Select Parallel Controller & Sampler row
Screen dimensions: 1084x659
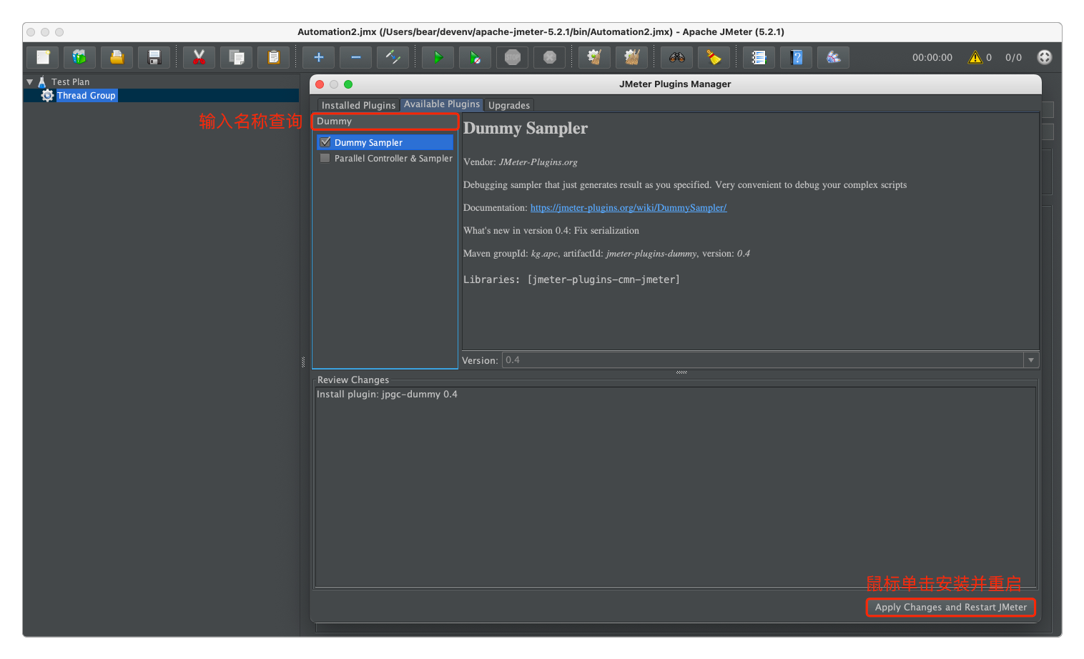point(385,158)
